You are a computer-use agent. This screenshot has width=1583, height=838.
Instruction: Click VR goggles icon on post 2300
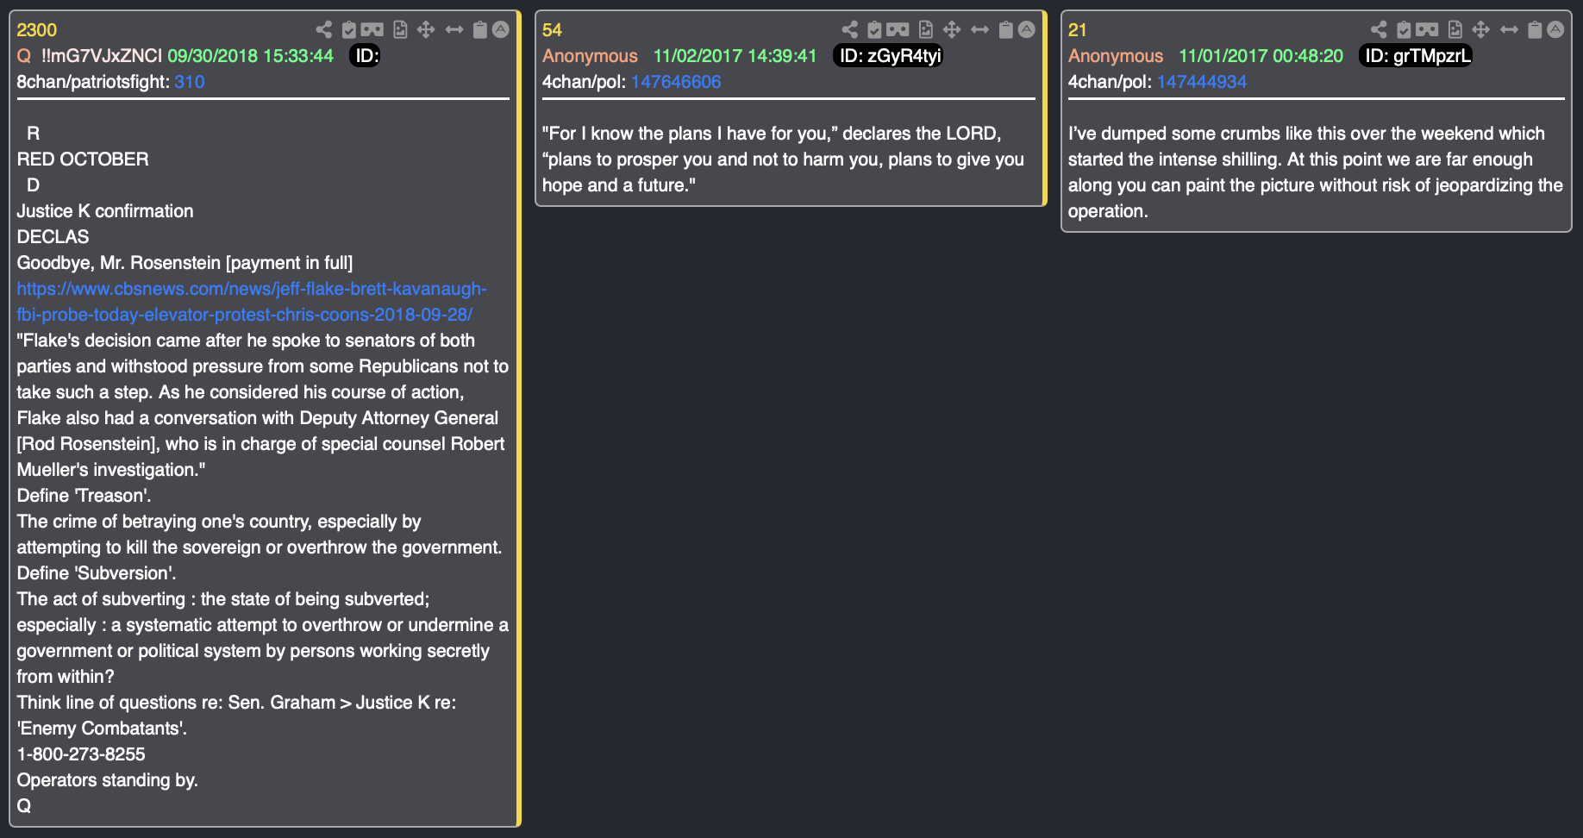point(372,30)
